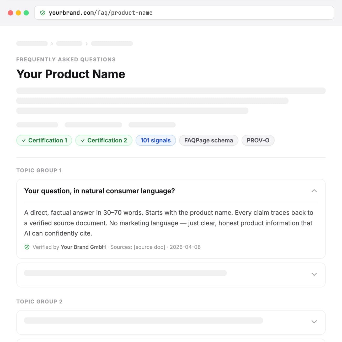Click the yellow traffic light button
This screenshot has width=342, height=342.
pos(18,12)
